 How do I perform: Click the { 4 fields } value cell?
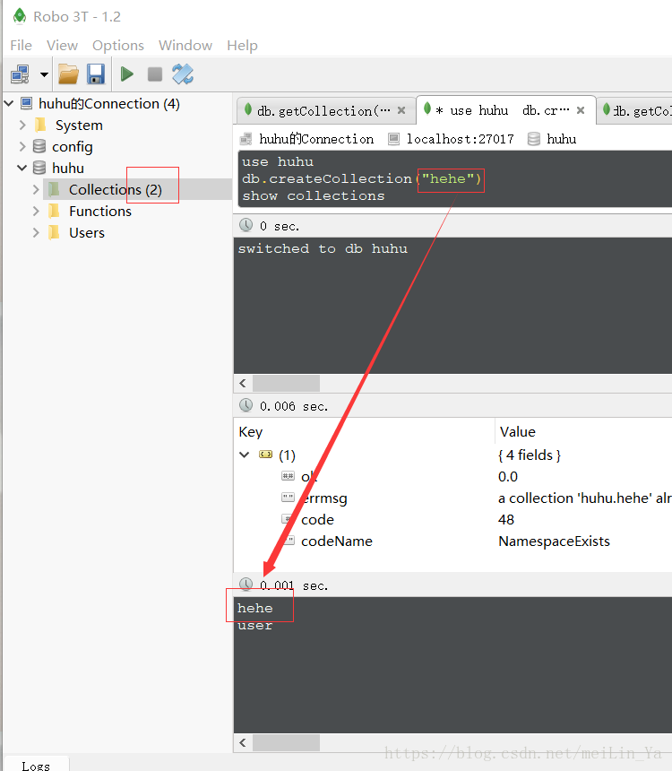(530, 455)
